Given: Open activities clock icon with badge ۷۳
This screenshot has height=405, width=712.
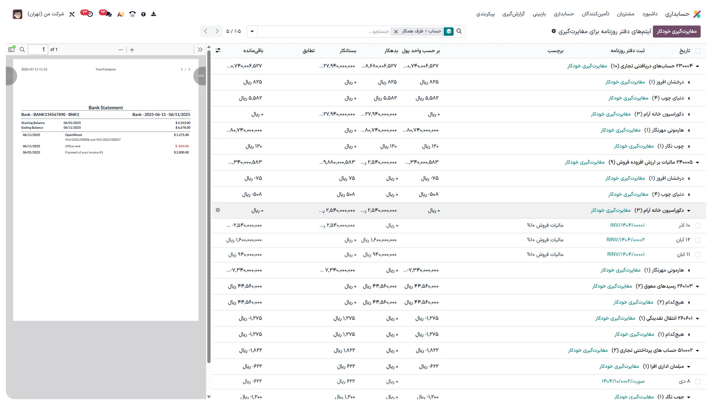Looking at the screenshot, I should pyautogui.click(x=90, y=14).
